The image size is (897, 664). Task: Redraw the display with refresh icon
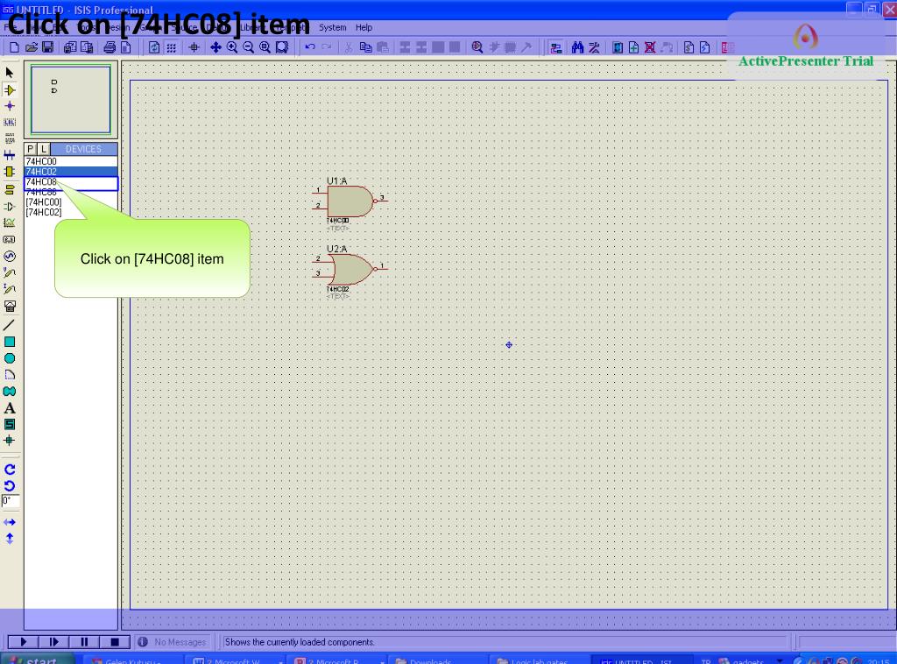pyautogui.click(x=154, y=47)
